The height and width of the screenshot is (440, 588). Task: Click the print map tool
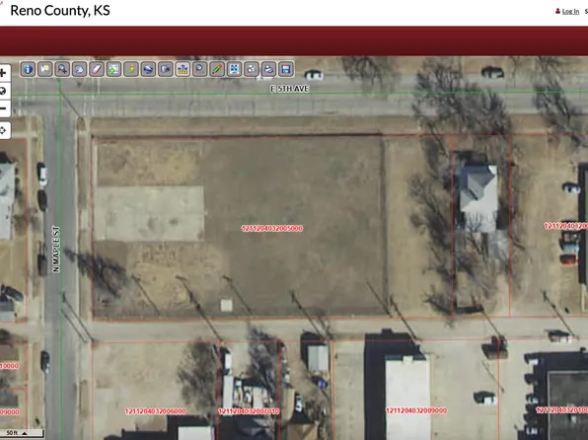point(268,69)
